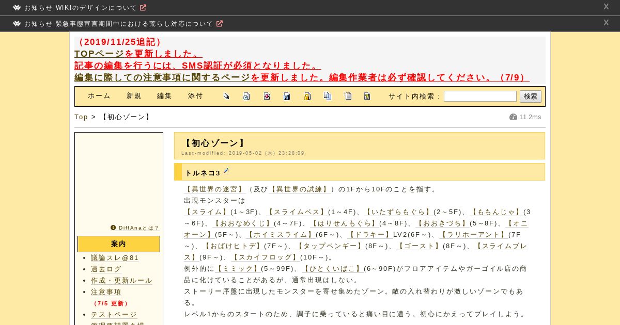Open the 【スカイフロッグ】 monster link
This screenshot has height=325, width=620.
pyautogui.click(x=265, y=257)
